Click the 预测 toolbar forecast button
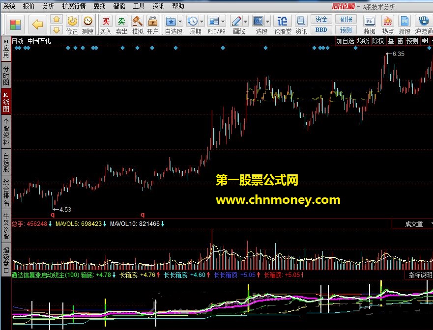433x330 pixels. 346,30
